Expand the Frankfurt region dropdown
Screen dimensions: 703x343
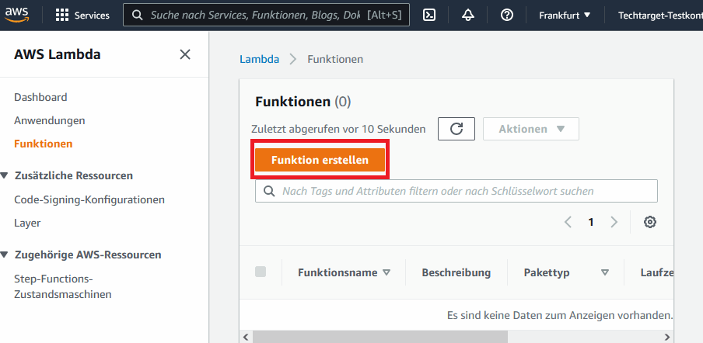pyautogui.click(x=565, y=16)
